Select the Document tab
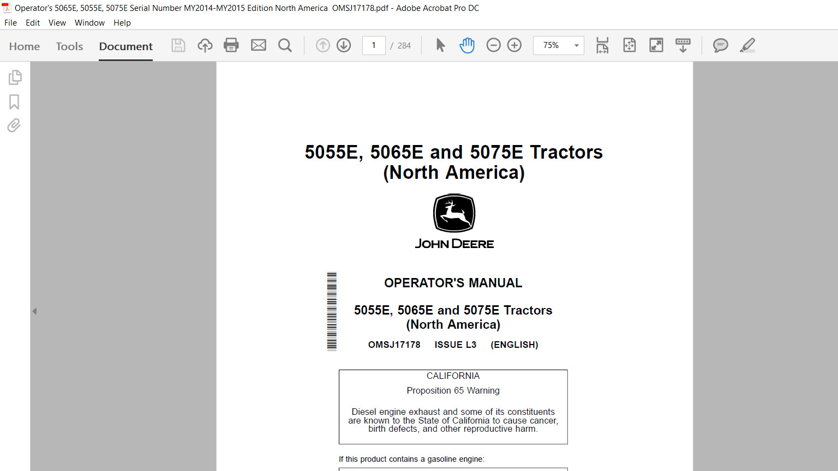This screenshot has width=838, height=471. coord(126,46)
